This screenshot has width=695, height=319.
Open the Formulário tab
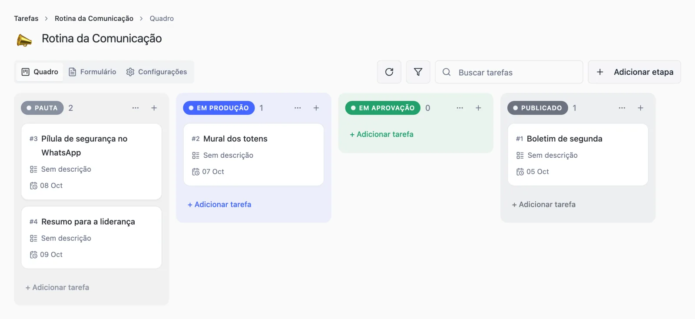pyautogui.click(x=93, y=72)
